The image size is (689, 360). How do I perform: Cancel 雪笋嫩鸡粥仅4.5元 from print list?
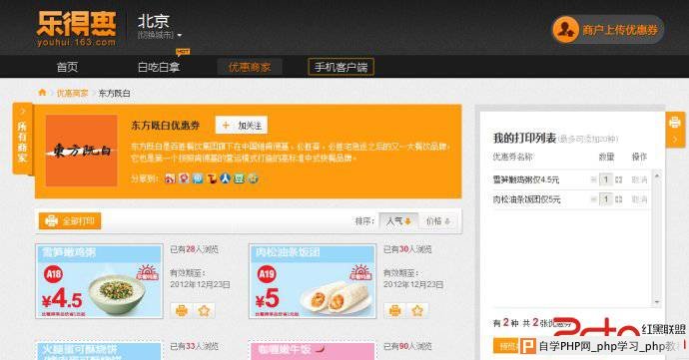[639, 180]
